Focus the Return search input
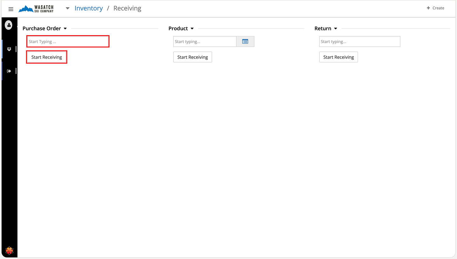 click(360, 41)
